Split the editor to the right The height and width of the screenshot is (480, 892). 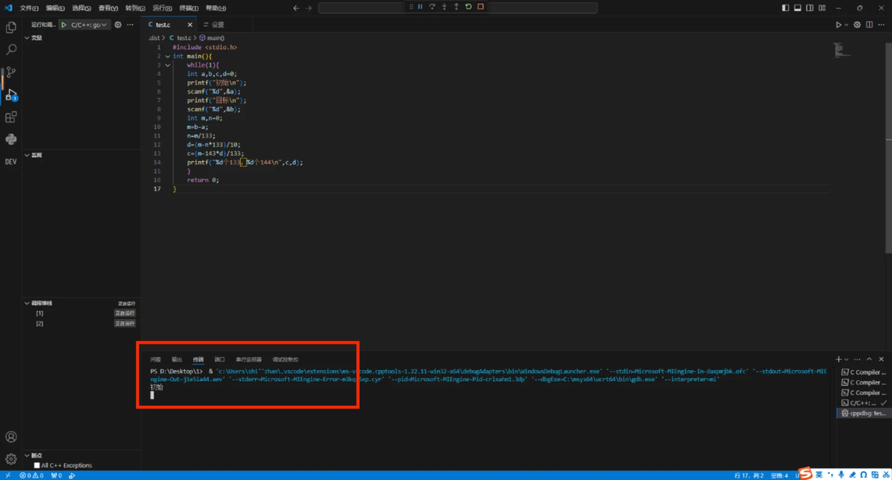[x=870, y=25]
